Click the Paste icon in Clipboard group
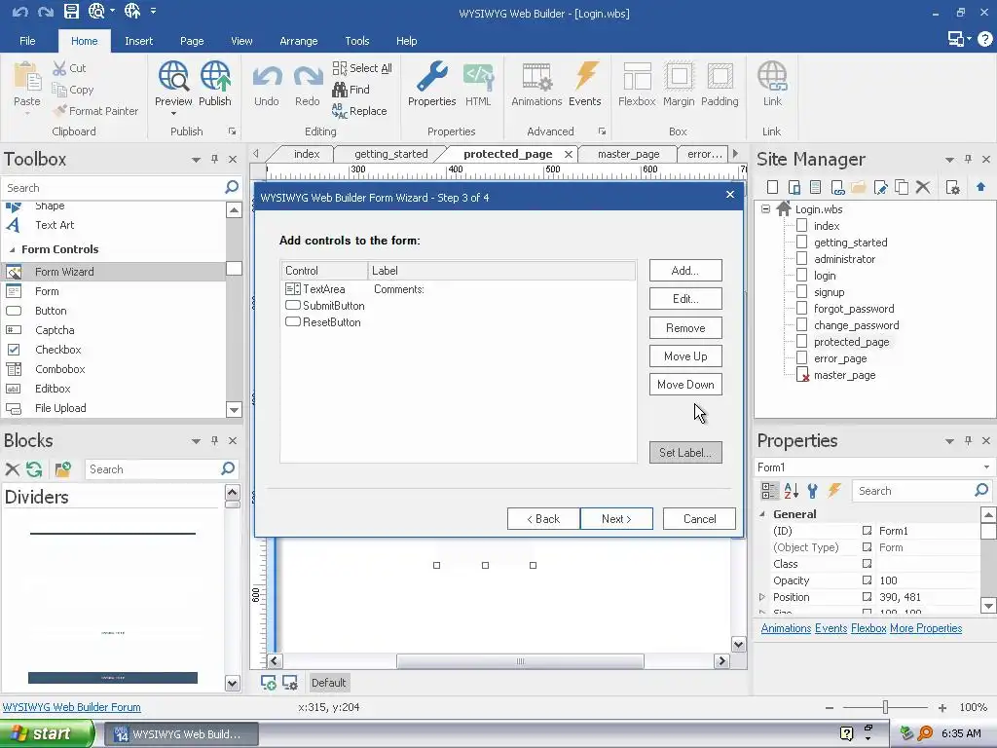This screenshot has width=997, height=748. coord(26,78)
